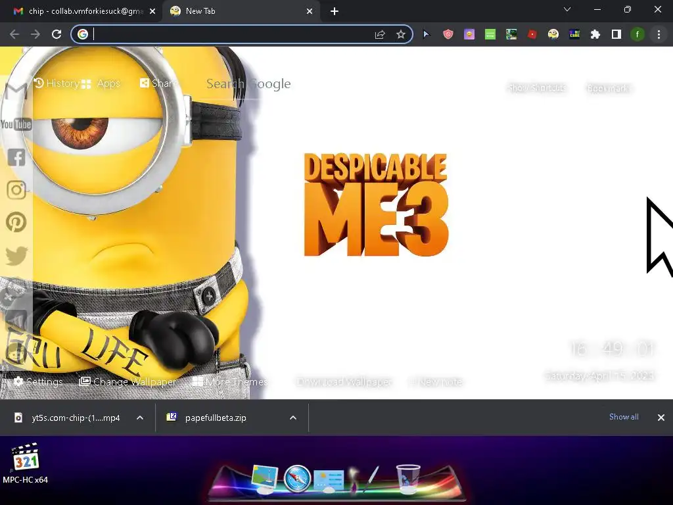This screenshot has width=673, height=505.
Task: Open the green profile avatar
Action: click(638, 34)
